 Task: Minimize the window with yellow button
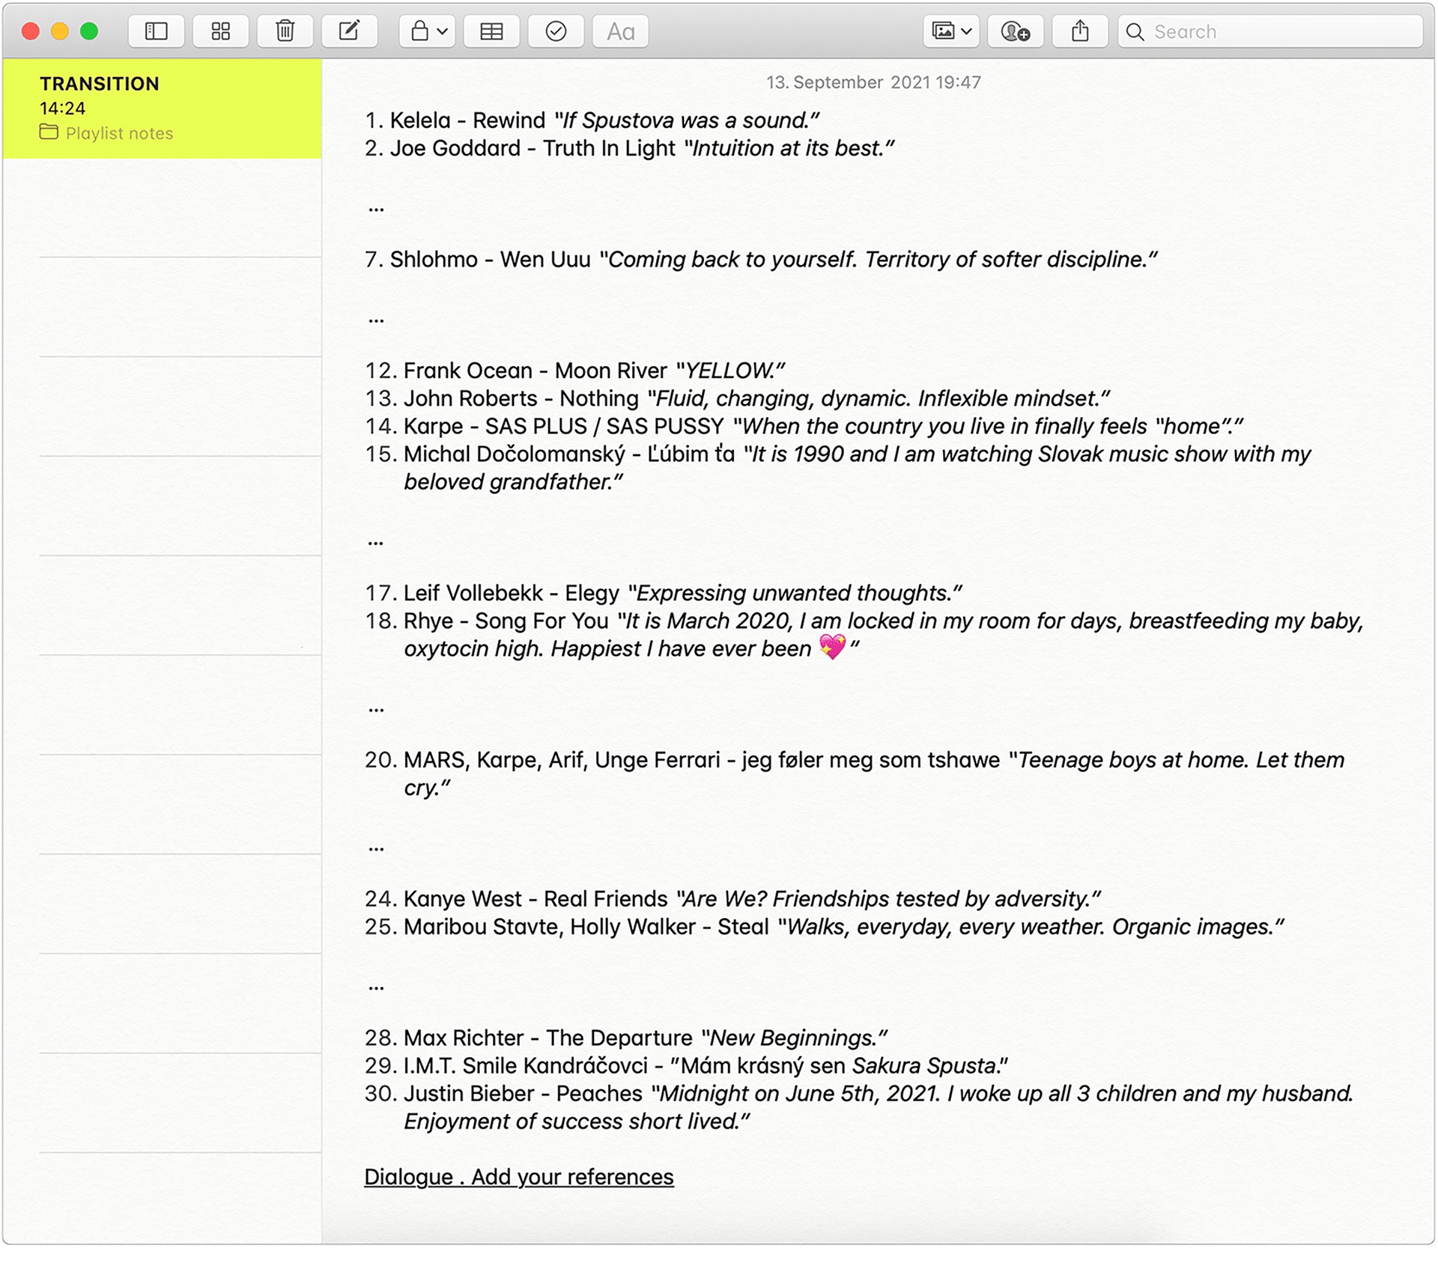[60, 31]
